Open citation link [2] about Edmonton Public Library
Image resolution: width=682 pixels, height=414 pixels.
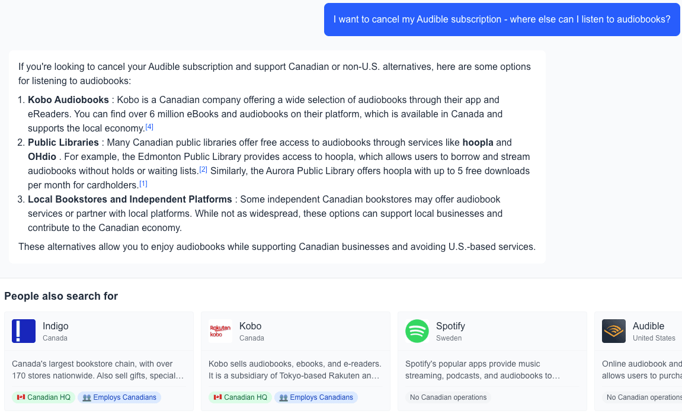click(x=203, y=169)
